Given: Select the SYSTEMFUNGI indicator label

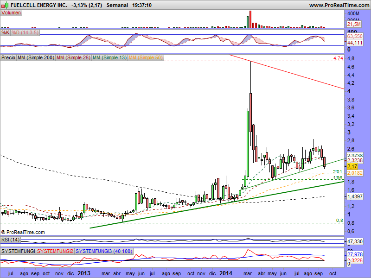Looking at the screenshot, I should tap(18, 251).
